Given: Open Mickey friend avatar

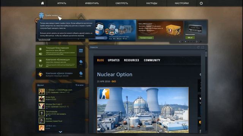Looking at the screenshot, I should tap(41, 106).
